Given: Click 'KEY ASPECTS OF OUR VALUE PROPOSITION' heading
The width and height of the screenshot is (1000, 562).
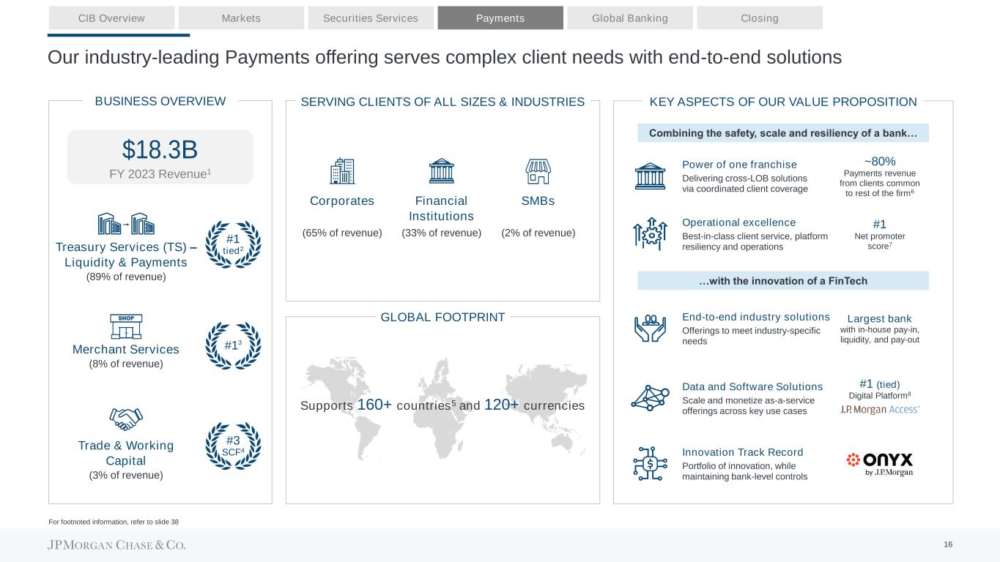Looking at the screenshot, I should pyautogui.click(x=783, y=102).
